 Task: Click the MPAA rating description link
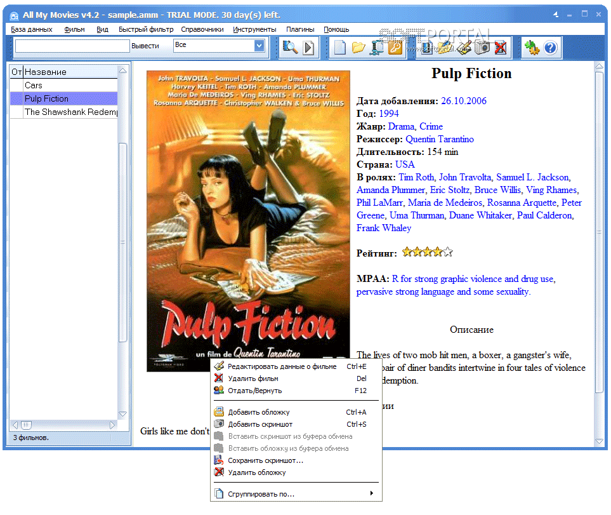click(x=456, y=285)
